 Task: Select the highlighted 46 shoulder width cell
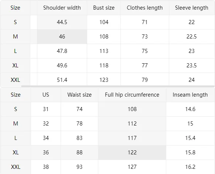click(x=62, y=37)
